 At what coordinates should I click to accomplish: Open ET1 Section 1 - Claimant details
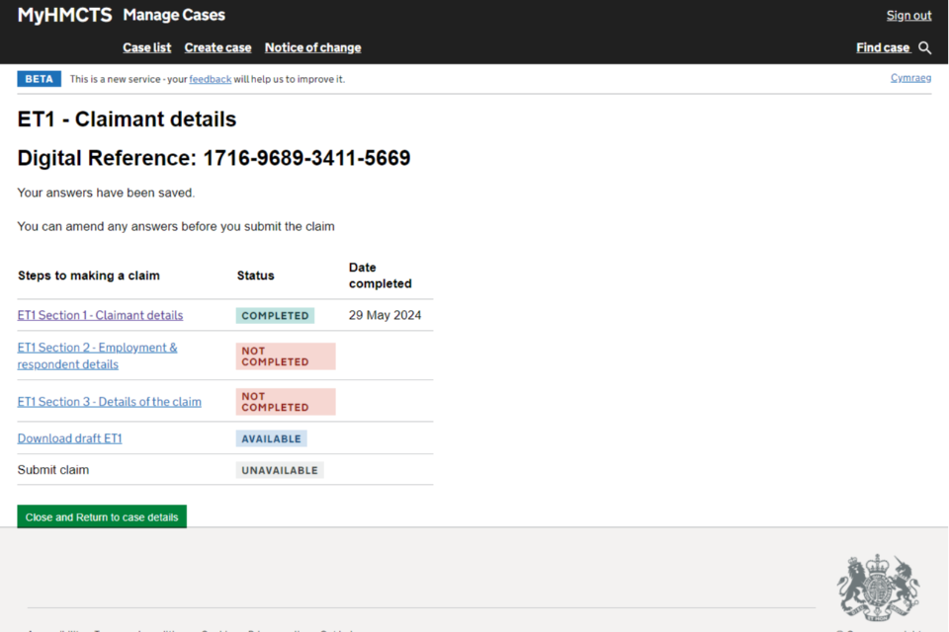click(x=100, y=315)
